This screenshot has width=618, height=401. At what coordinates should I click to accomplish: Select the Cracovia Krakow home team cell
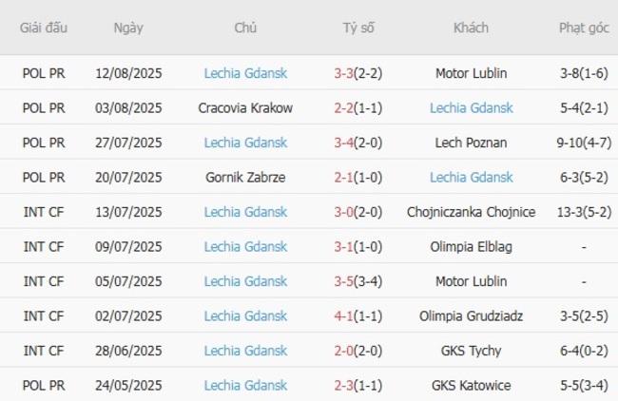245,108
